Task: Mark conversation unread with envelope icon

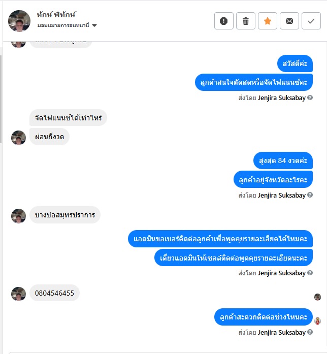Action: 289,21
